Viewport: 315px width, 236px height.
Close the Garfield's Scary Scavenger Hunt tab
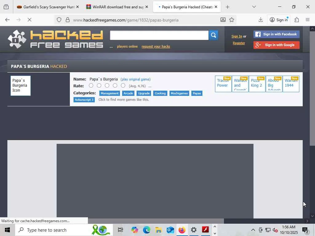pyautogui.click(x=78, y=7)
